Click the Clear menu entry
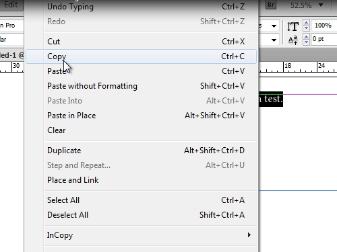The image size is (337, 252). coord(141,130)
